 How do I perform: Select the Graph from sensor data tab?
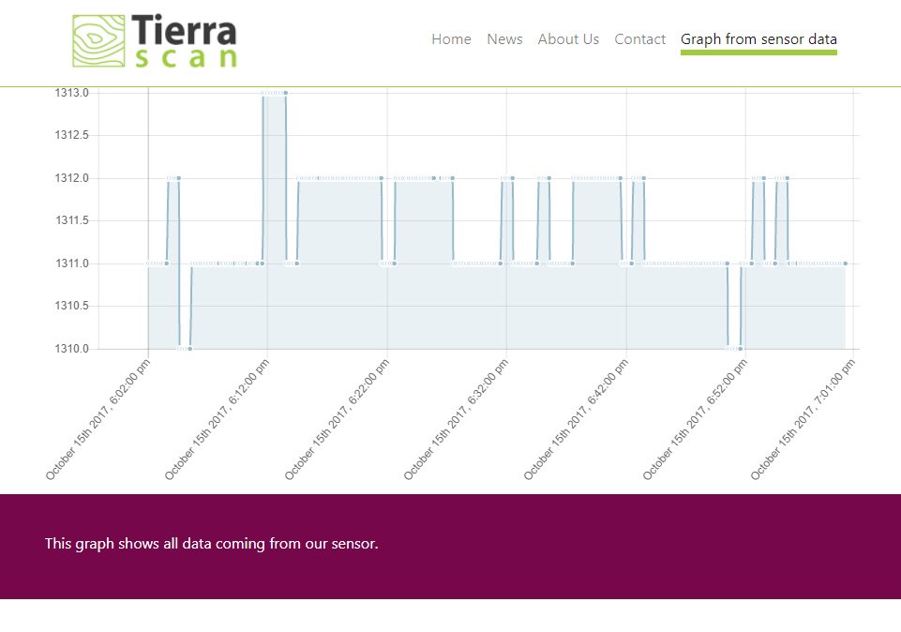click(758, 39)
